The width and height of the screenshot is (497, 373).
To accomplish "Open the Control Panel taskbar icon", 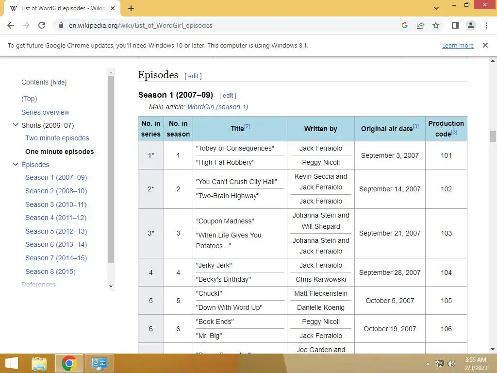I will 99,363.
